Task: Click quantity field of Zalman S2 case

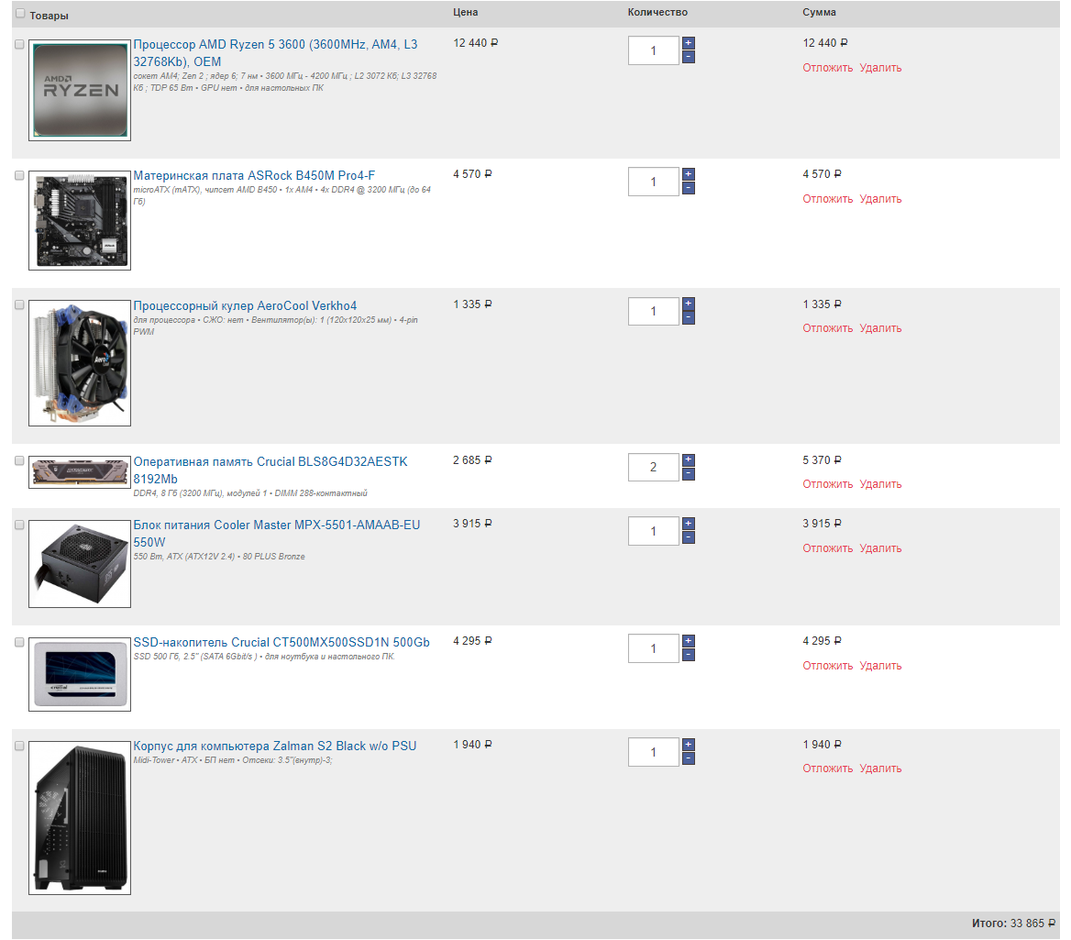Action: [x=654, y=752]
